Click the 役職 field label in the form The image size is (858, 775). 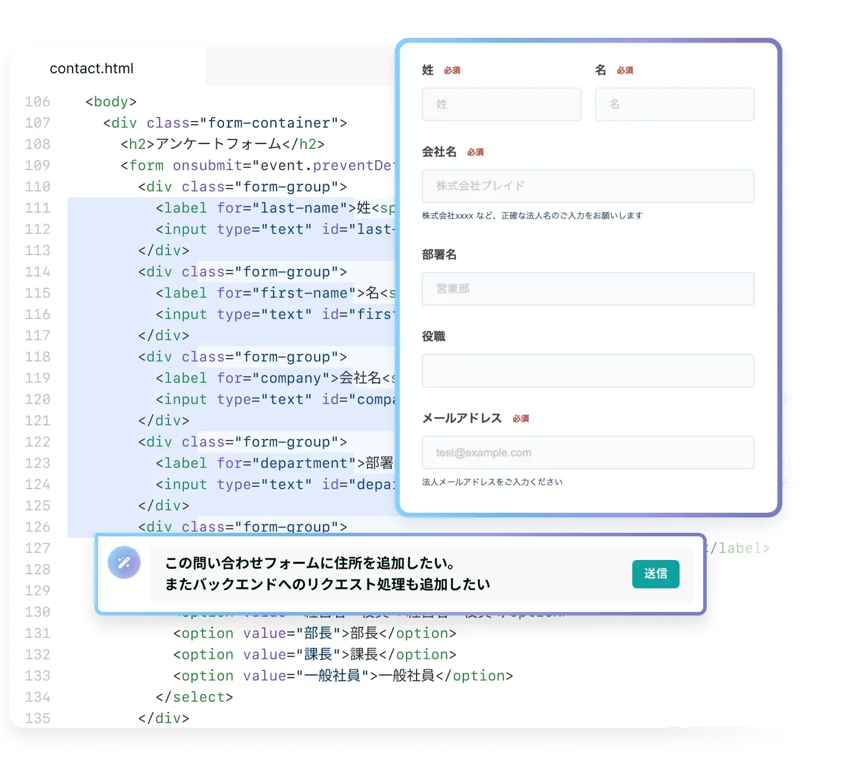(x=433, y=336)
